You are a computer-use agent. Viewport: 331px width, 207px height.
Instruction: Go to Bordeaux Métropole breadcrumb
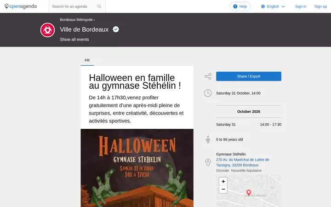[x=76, y=20]
